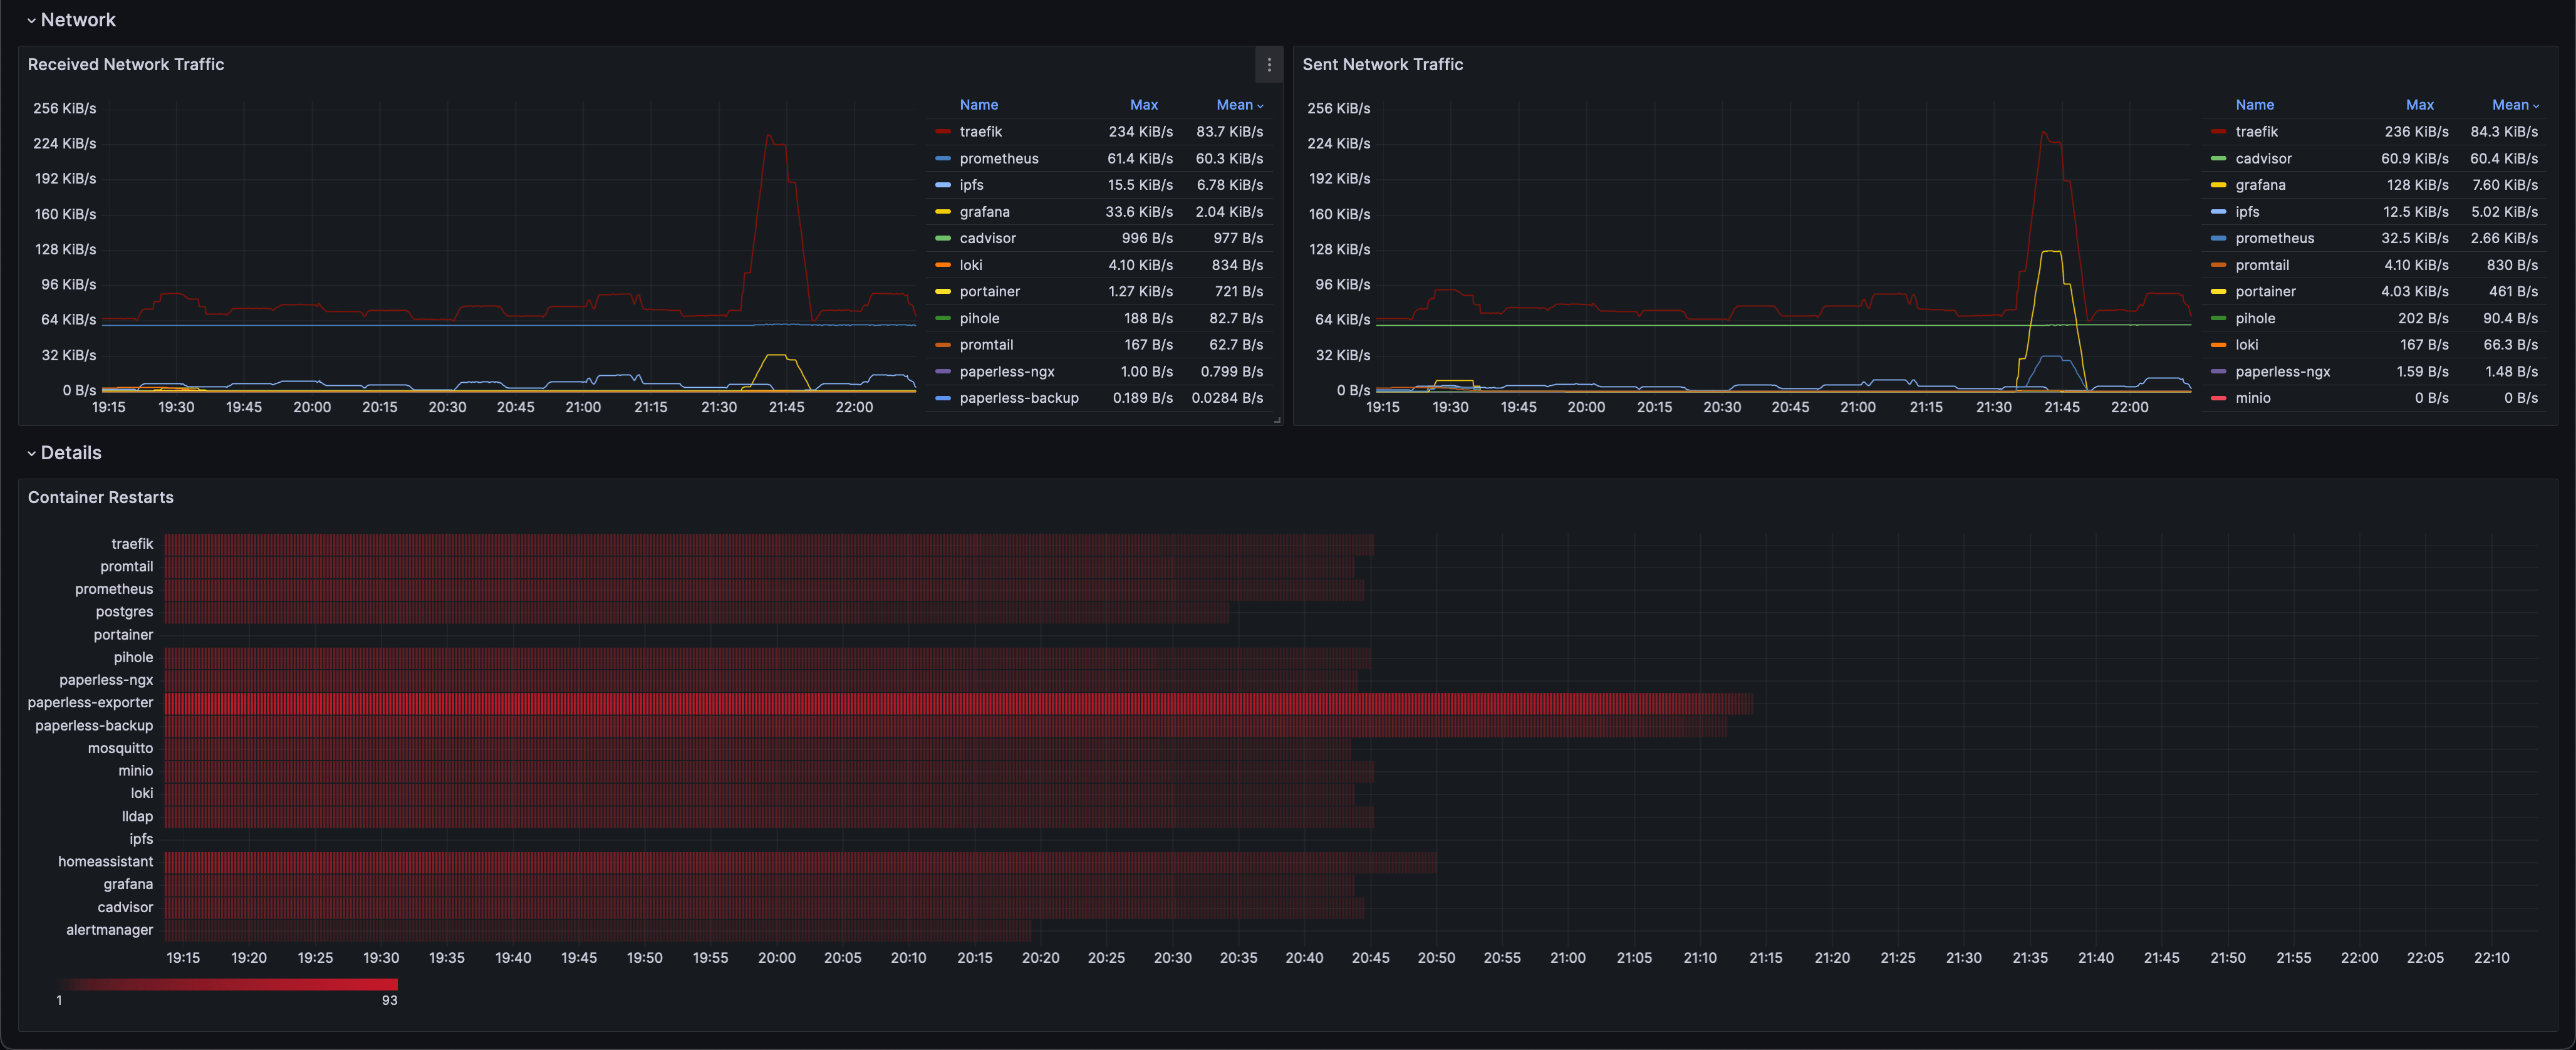Collapse the Details row chevron

tap(31, 453)
